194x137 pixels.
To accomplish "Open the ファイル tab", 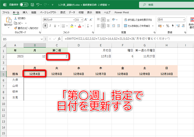I will (x=6, y=12).
